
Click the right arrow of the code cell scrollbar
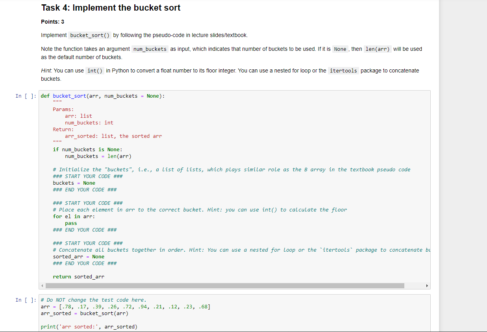tap(427, 285)
